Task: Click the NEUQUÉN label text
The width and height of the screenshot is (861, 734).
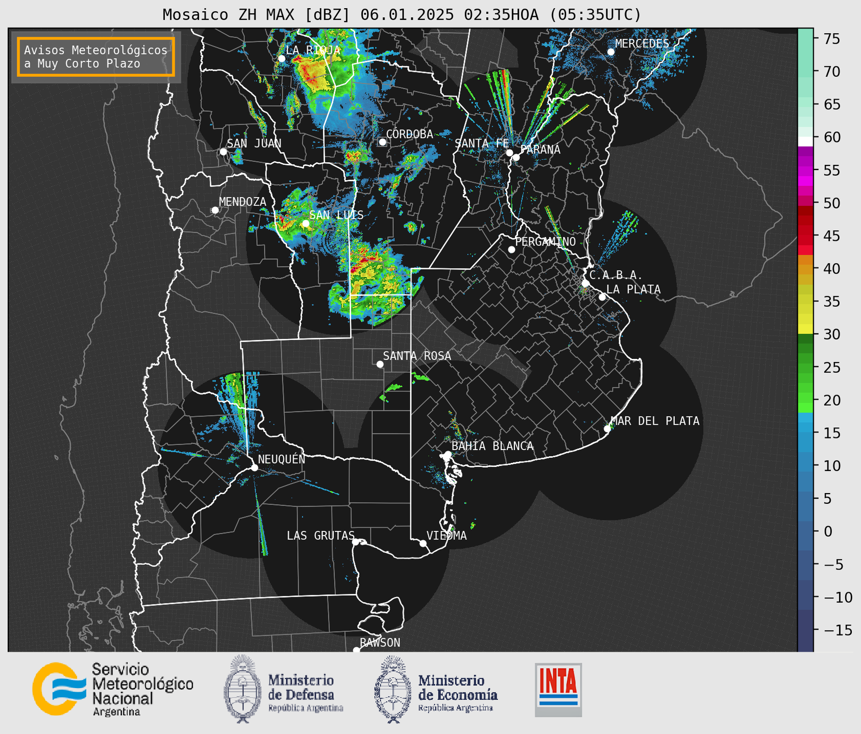Action: (x=282, y=459)
